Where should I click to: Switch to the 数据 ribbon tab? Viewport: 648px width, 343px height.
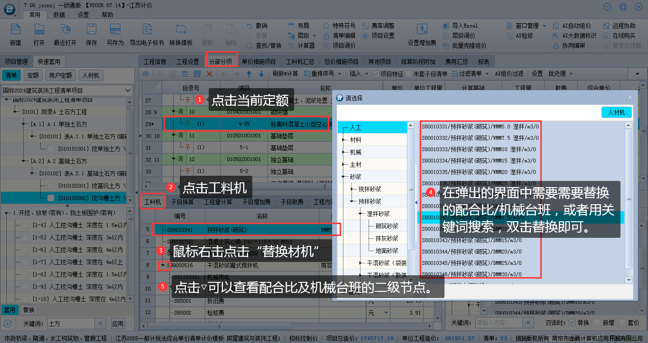(59, 15)
